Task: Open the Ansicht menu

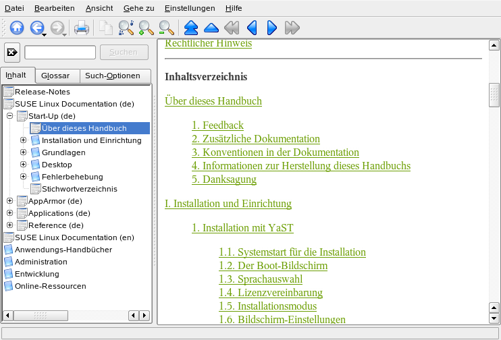Action: [99, 8]
